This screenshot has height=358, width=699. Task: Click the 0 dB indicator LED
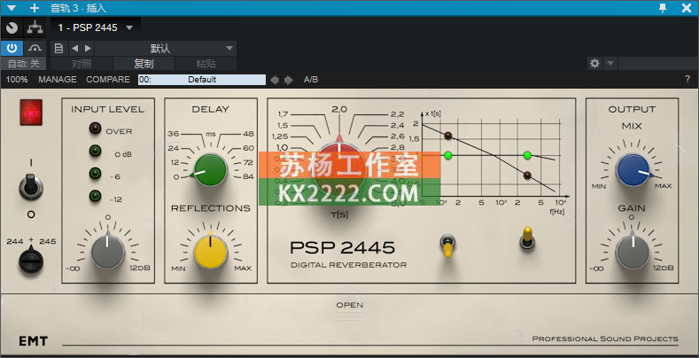[95, 152]
